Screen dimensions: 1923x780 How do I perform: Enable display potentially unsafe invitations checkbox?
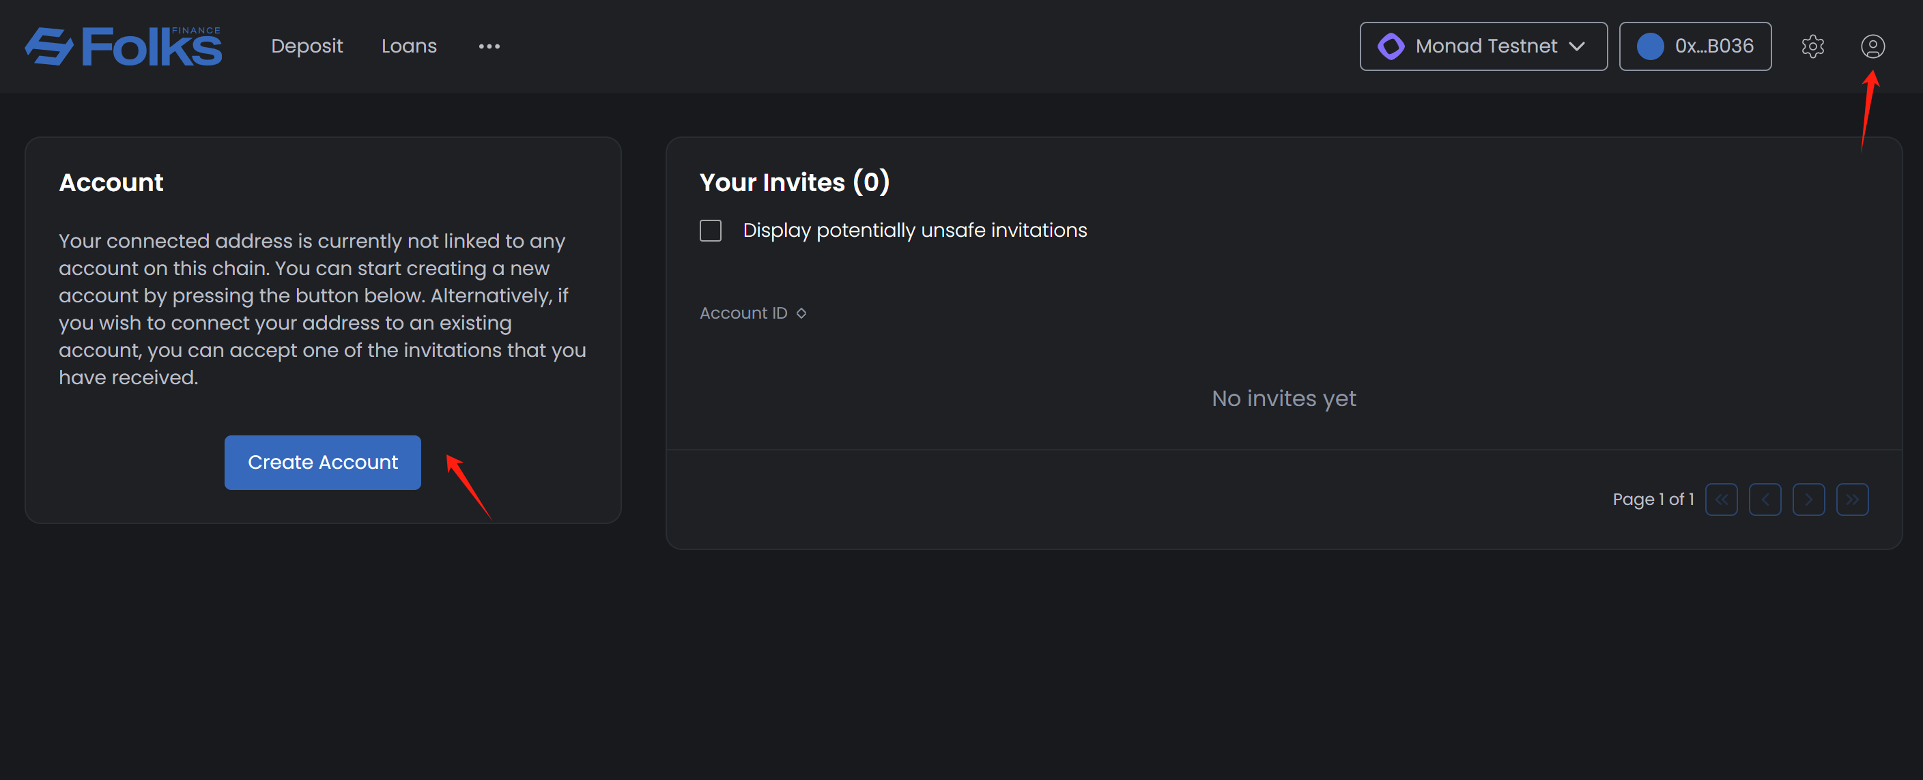click(x=710, y=231)
